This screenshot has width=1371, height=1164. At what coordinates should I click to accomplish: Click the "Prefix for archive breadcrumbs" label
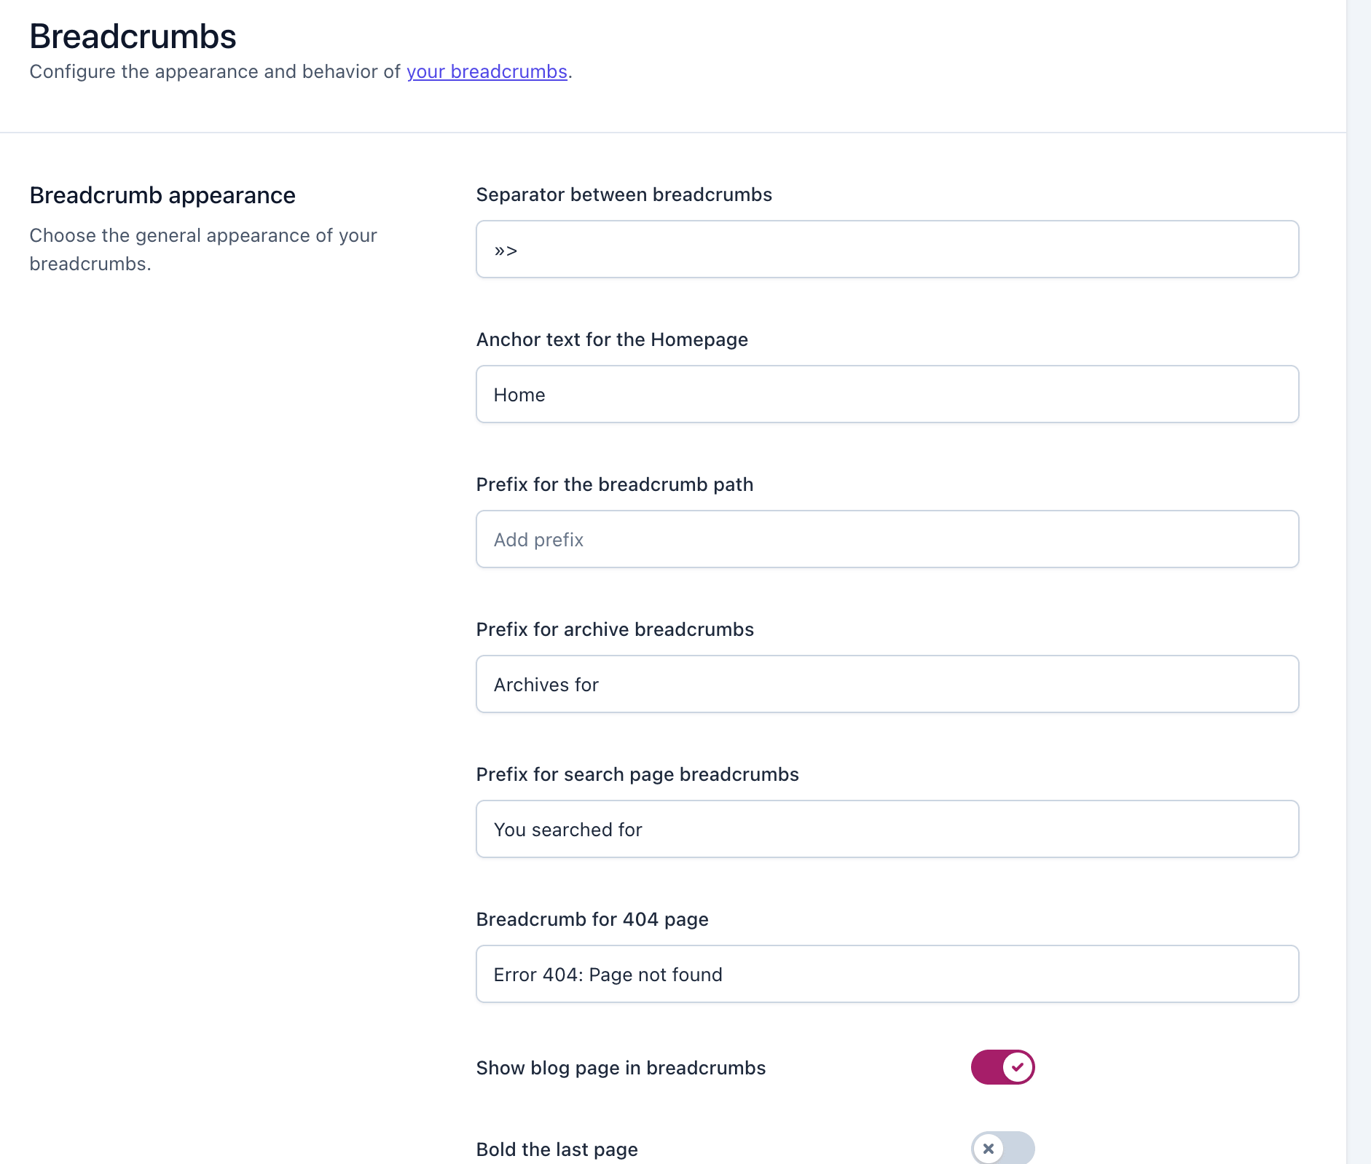(x=615, y=629)
